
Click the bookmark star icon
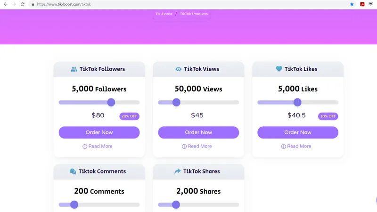click(352, 4)
